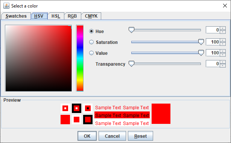Decrease Hue with spinner down arrow
This screenshot has width=231, height=143.
(x=223, y=32)
